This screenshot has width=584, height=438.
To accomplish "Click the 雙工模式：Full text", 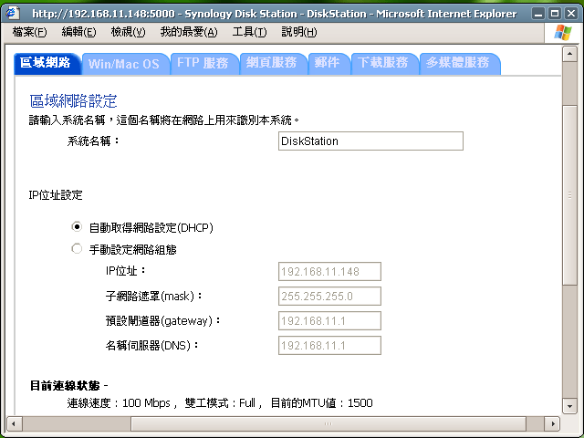I will click(220, 403).
